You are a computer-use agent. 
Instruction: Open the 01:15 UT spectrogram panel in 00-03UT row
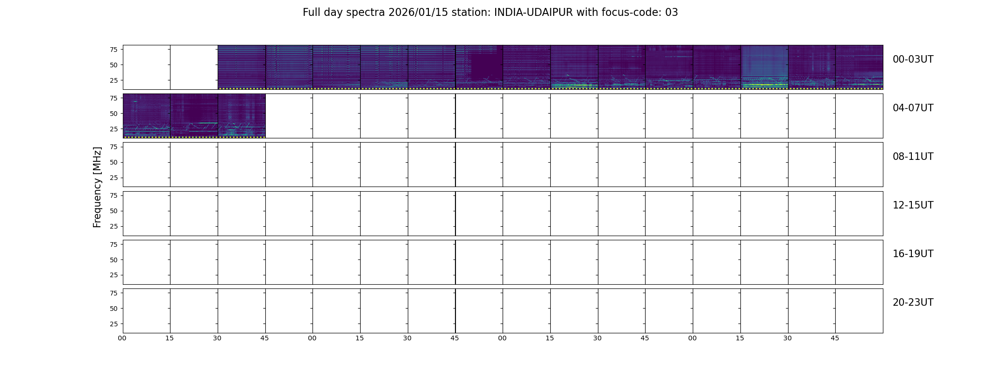pyautogui.click(x=384, y=67)
